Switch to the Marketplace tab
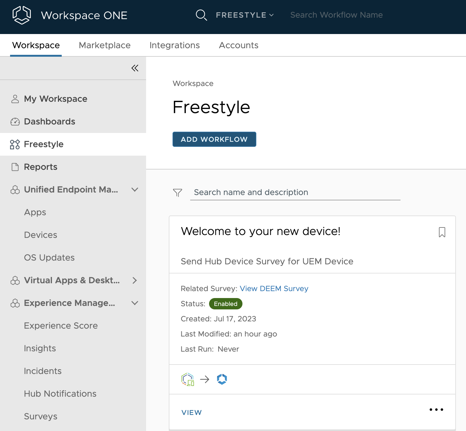 pos(105,45)
